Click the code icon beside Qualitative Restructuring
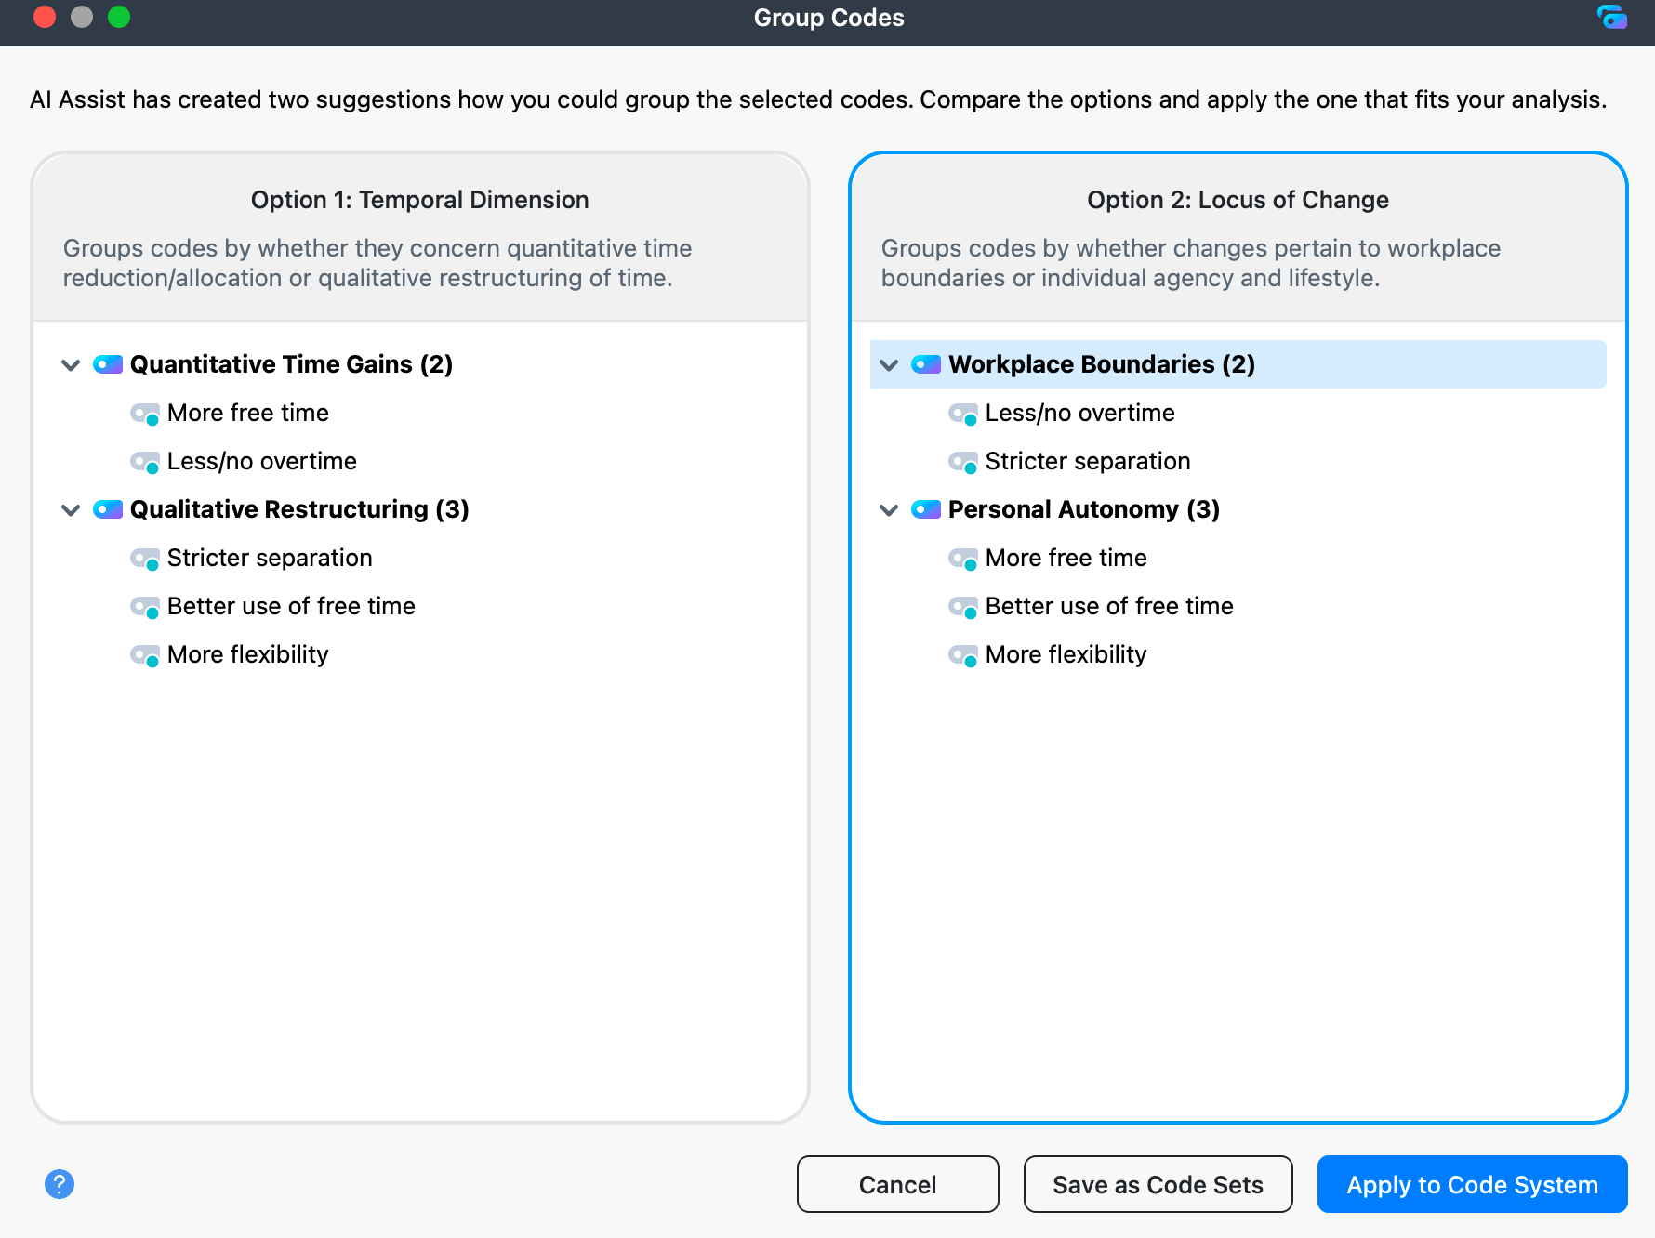The width and height of the screenshot is (1655, 1238). pos(108,509)
